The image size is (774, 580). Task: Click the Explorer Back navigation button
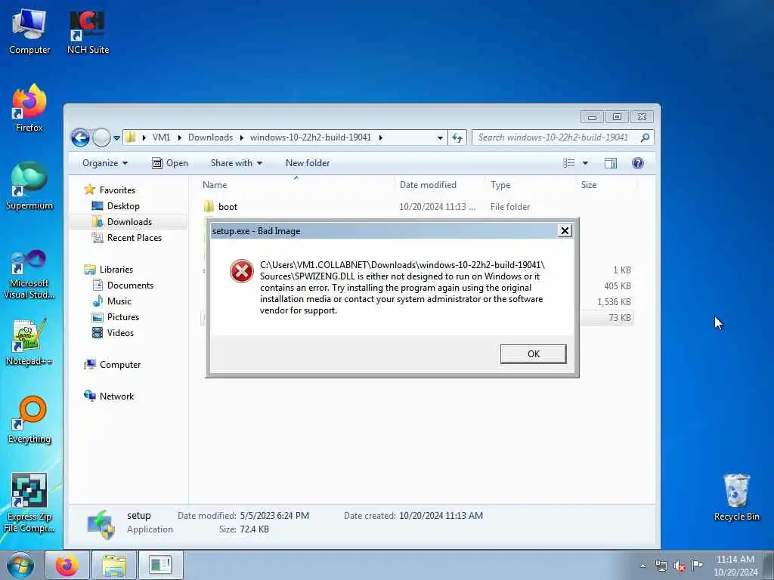point(80,137)
